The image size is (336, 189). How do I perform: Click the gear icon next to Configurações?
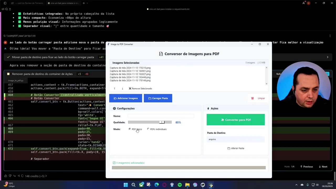114,108
